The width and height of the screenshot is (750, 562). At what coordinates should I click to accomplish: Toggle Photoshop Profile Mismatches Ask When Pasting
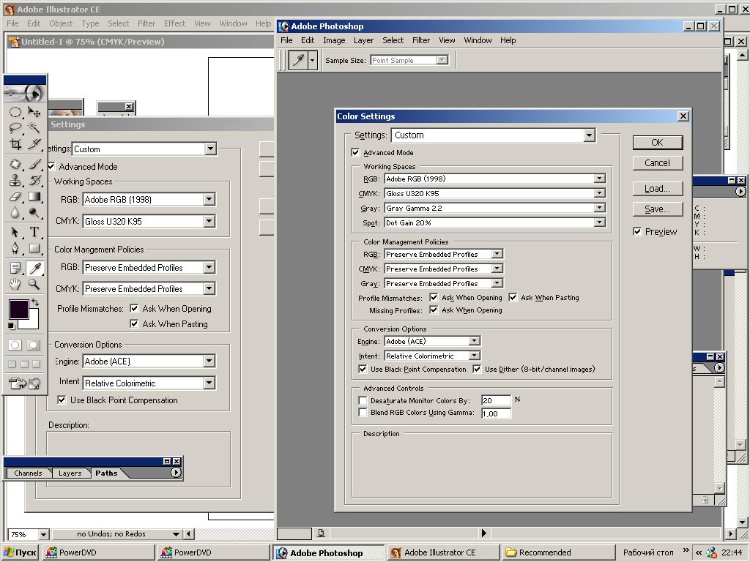[x=513, y=297]
